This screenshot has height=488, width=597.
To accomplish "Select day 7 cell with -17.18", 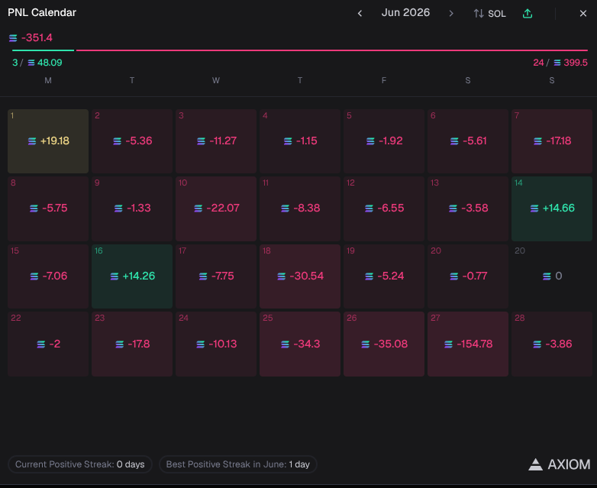I will coord(552,141).
